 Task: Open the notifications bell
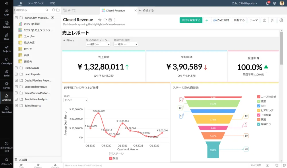pyautogui.click(x=267, y=3)
